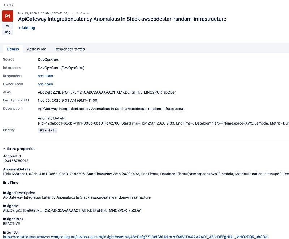Screen dimensions: 289x239
Task: Click the Responders field label
Action: pos(13,76)
